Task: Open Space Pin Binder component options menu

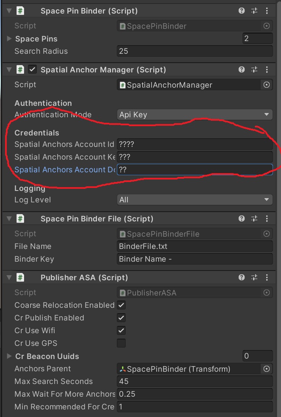Action: pos(267,11)
